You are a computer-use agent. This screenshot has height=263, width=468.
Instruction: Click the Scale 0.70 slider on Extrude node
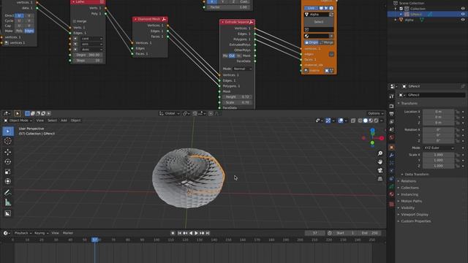pos(237,102)
